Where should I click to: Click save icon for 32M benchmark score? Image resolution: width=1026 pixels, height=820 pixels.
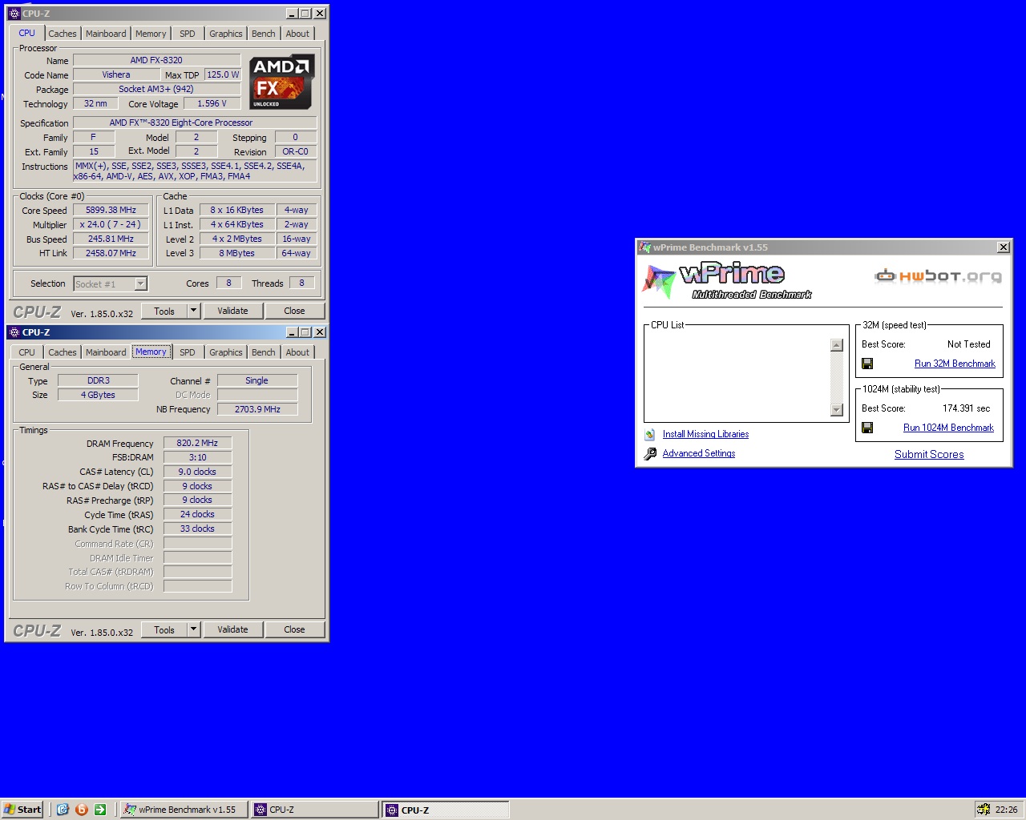(867, 364)
